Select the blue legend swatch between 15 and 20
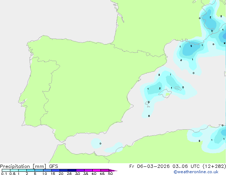 click(x=56, y=170)
